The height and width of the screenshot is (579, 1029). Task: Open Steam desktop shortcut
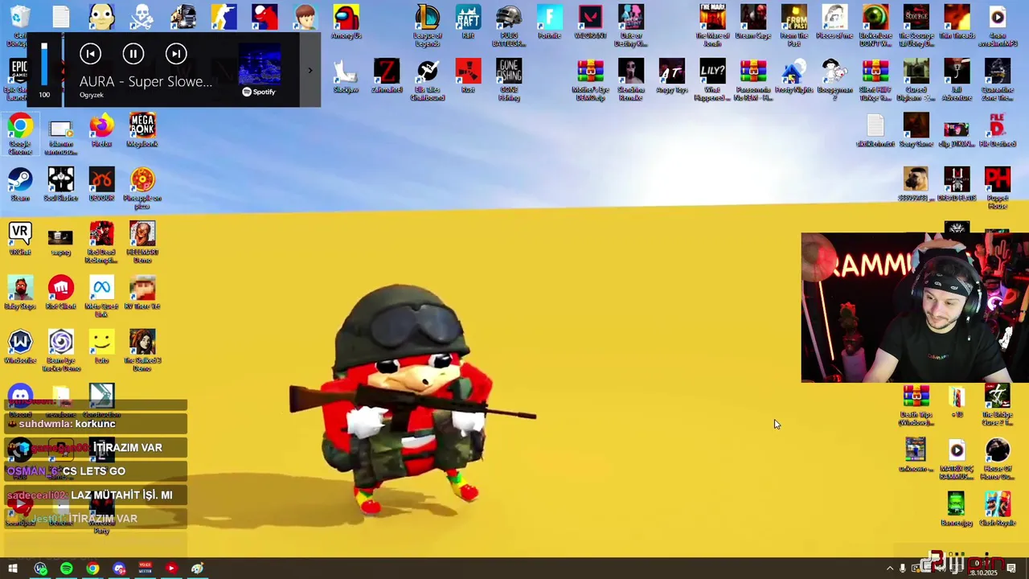click(x=20, y=185)
